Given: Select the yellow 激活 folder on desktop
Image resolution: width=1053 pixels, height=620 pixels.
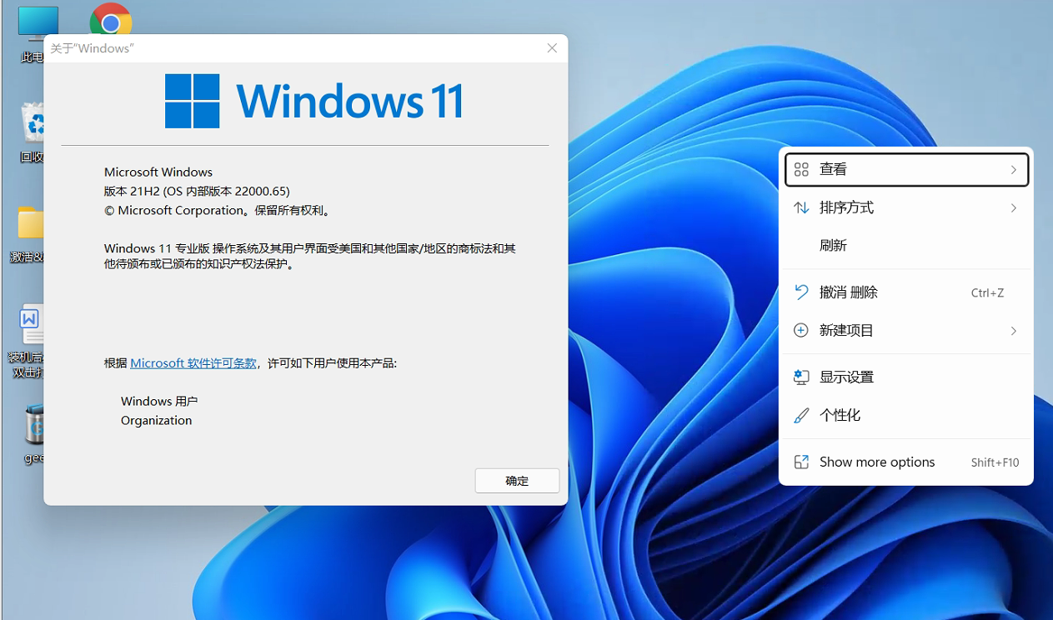Looking at the screenshot, I should coord(30,225).
